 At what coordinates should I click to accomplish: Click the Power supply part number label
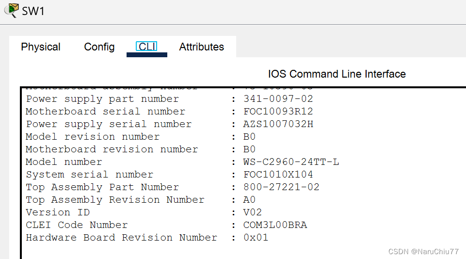(102, 99)
